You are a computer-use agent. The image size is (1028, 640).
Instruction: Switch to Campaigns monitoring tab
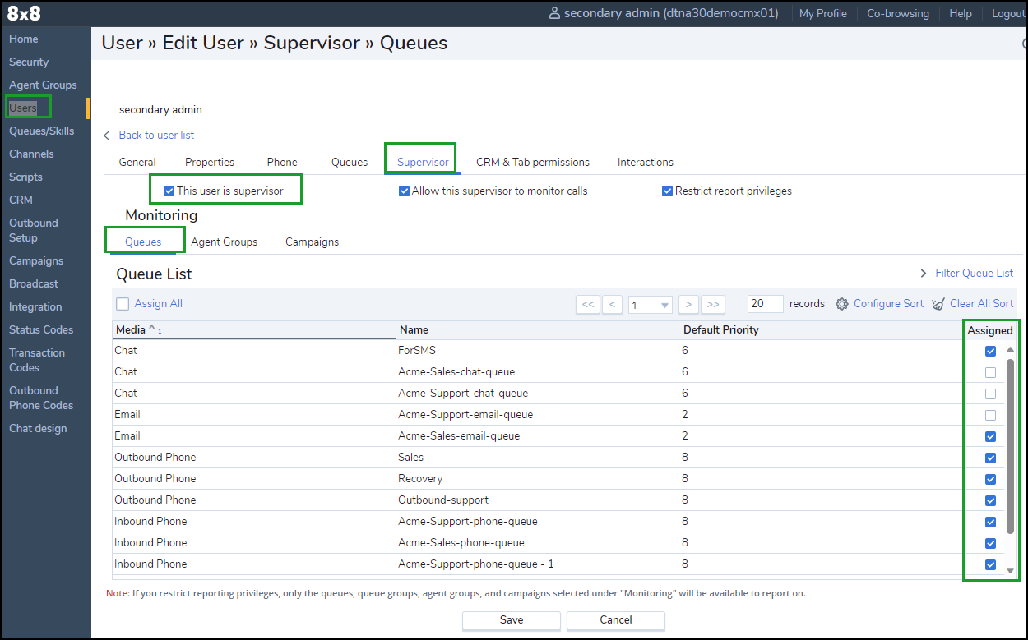312,242
